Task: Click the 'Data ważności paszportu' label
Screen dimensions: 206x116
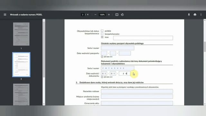Action: [88, 53]
